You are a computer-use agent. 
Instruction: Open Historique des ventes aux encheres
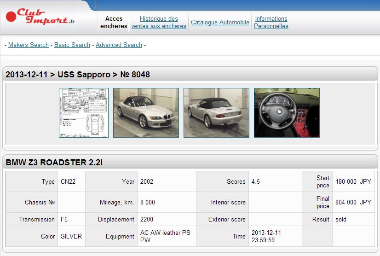click(x=159, y=22)
